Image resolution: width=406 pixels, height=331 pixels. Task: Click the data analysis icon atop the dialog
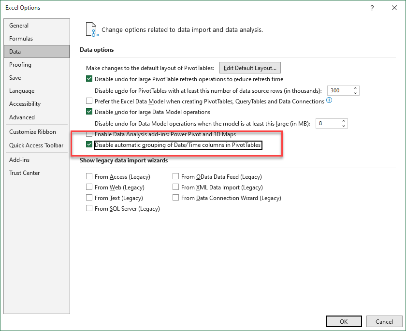tap(92, 29)
